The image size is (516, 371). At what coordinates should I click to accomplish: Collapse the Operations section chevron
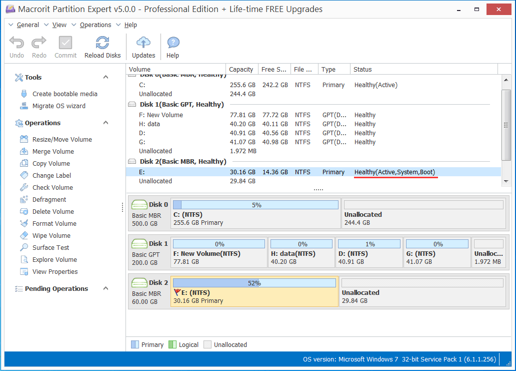point(105,123)
